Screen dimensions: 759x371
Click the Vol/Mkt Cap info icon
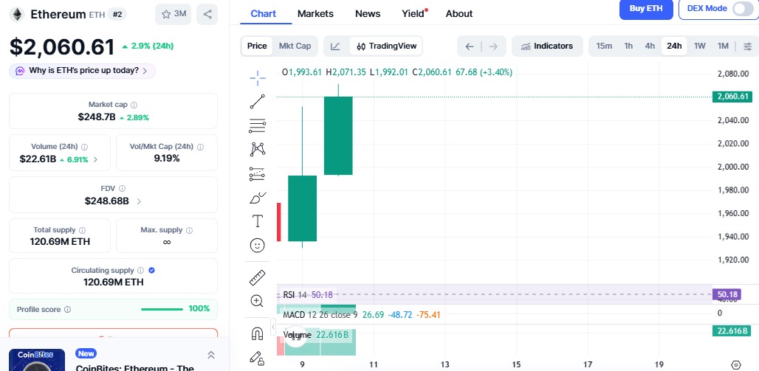point(200,147)
